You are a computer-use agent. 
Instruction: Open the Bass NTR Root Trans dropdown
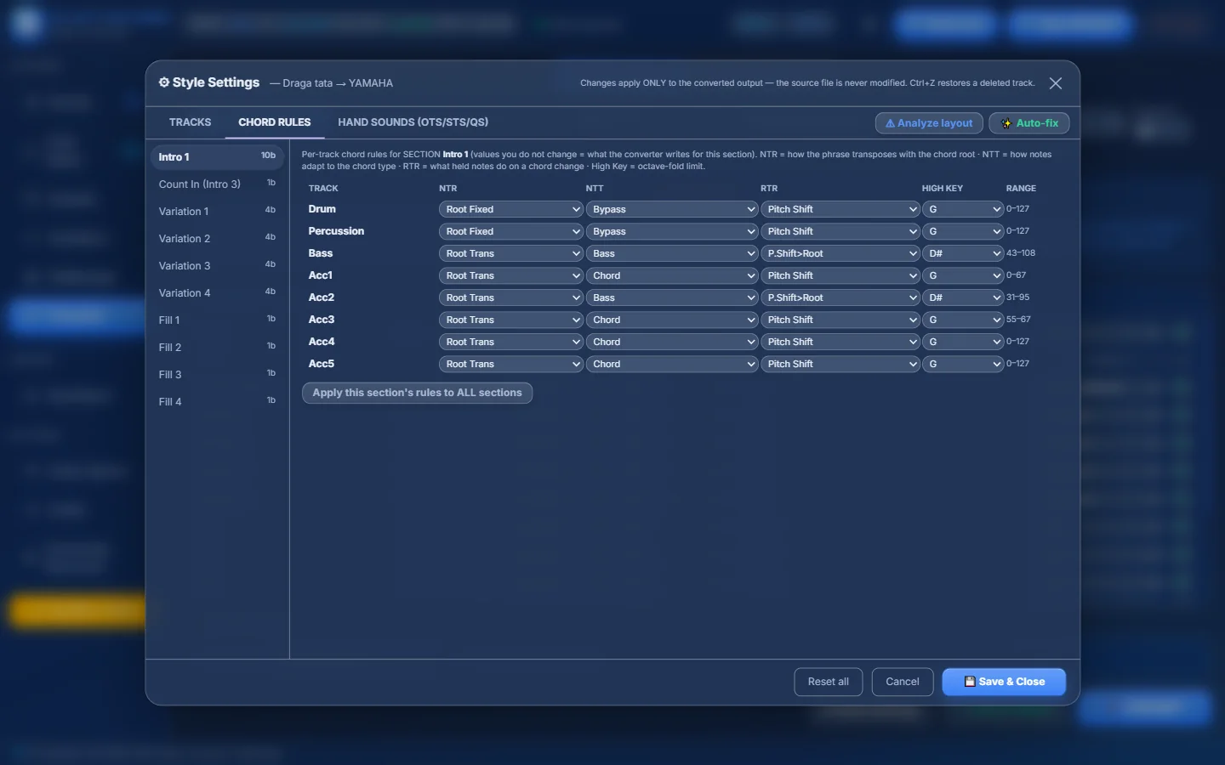(x=510, y=253)
